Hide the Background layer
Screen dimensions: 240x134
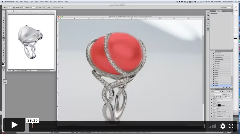(211, 117)
